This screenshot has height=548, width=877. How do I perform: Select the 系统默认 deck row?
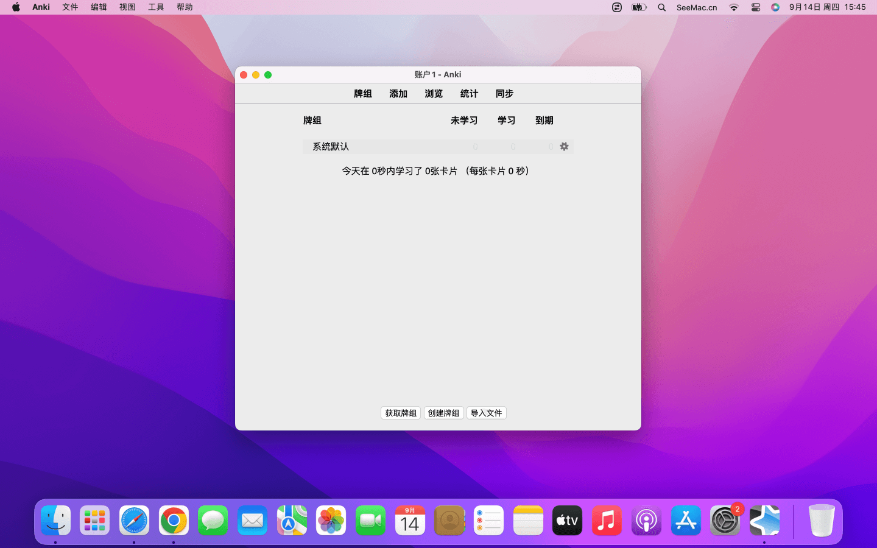point(331,147)
